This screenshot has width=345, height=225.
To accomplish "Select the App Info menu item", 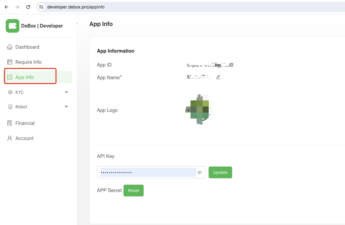I will tap(37, 77).
